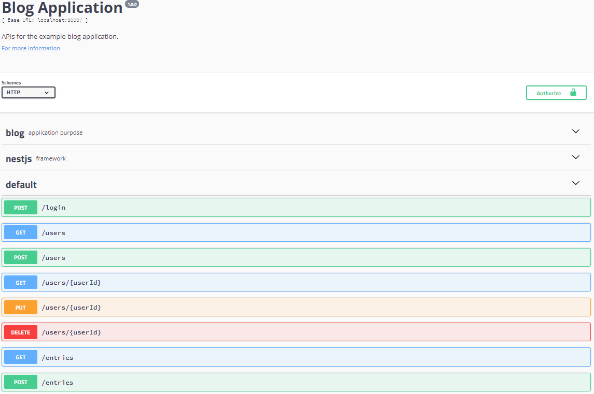Screen dimensions: 594x394
Task: Click the GET badge for /entries
Action: tap(21, 357)
